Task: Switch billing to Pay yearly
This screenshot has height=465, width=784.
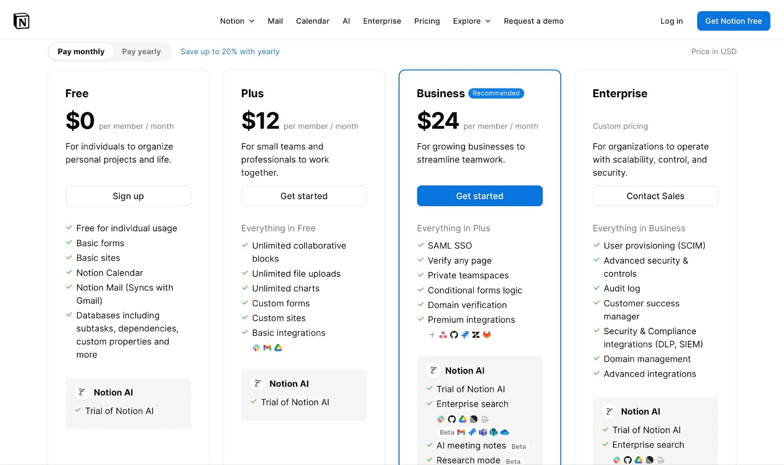Action: 141,52
